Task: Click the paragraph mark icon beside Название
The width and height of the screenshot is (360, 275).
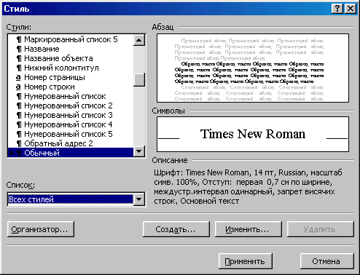Action: [19, 49]
